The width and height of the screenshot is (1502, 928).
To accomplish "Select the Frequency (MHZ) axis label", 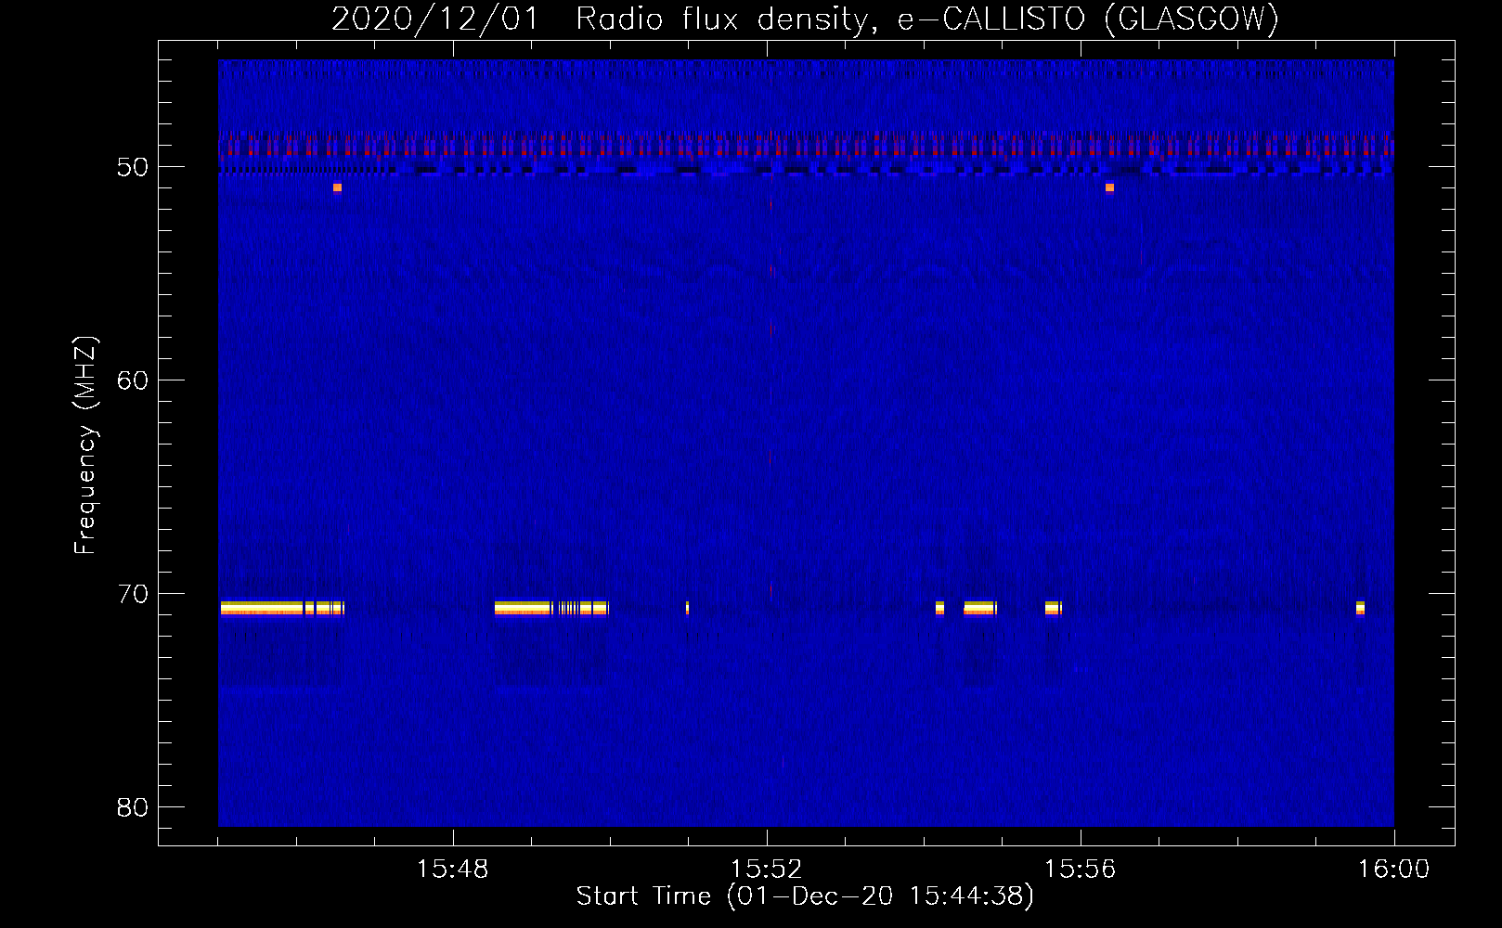I will pos(85,445).
